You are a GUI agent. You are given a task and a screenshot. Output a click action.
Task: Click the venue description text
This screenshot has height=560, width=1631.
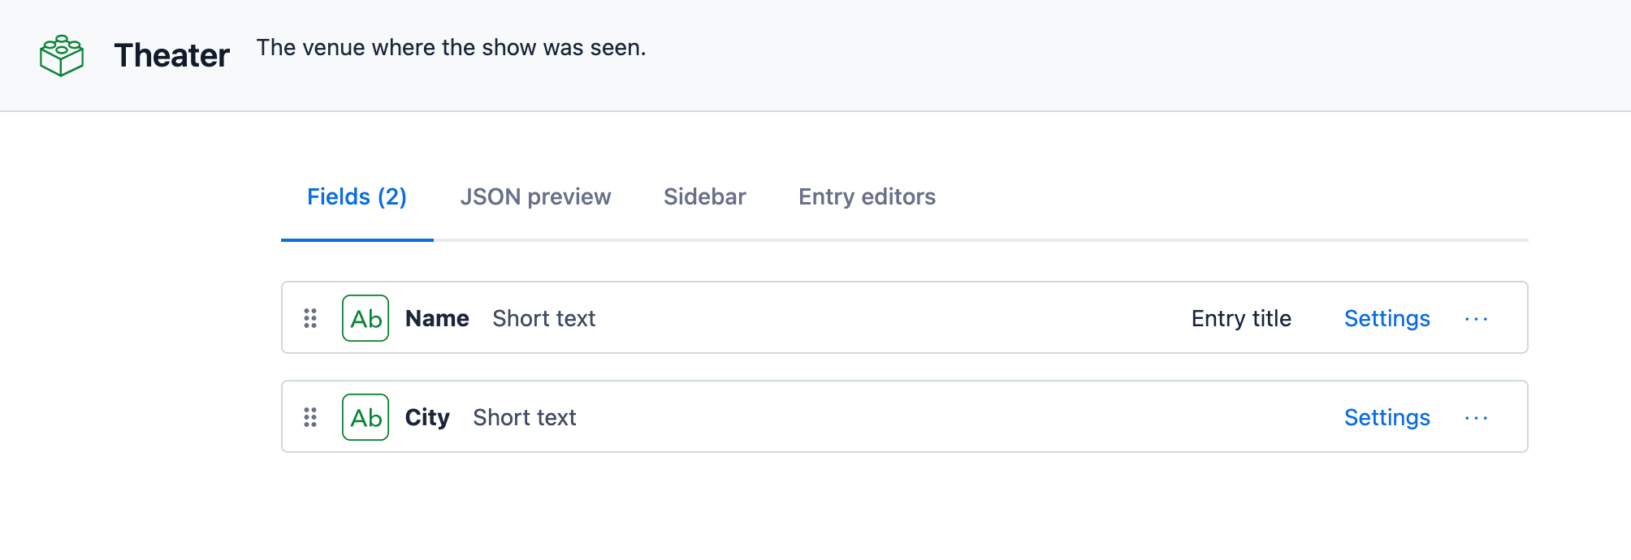pos(451,47)
